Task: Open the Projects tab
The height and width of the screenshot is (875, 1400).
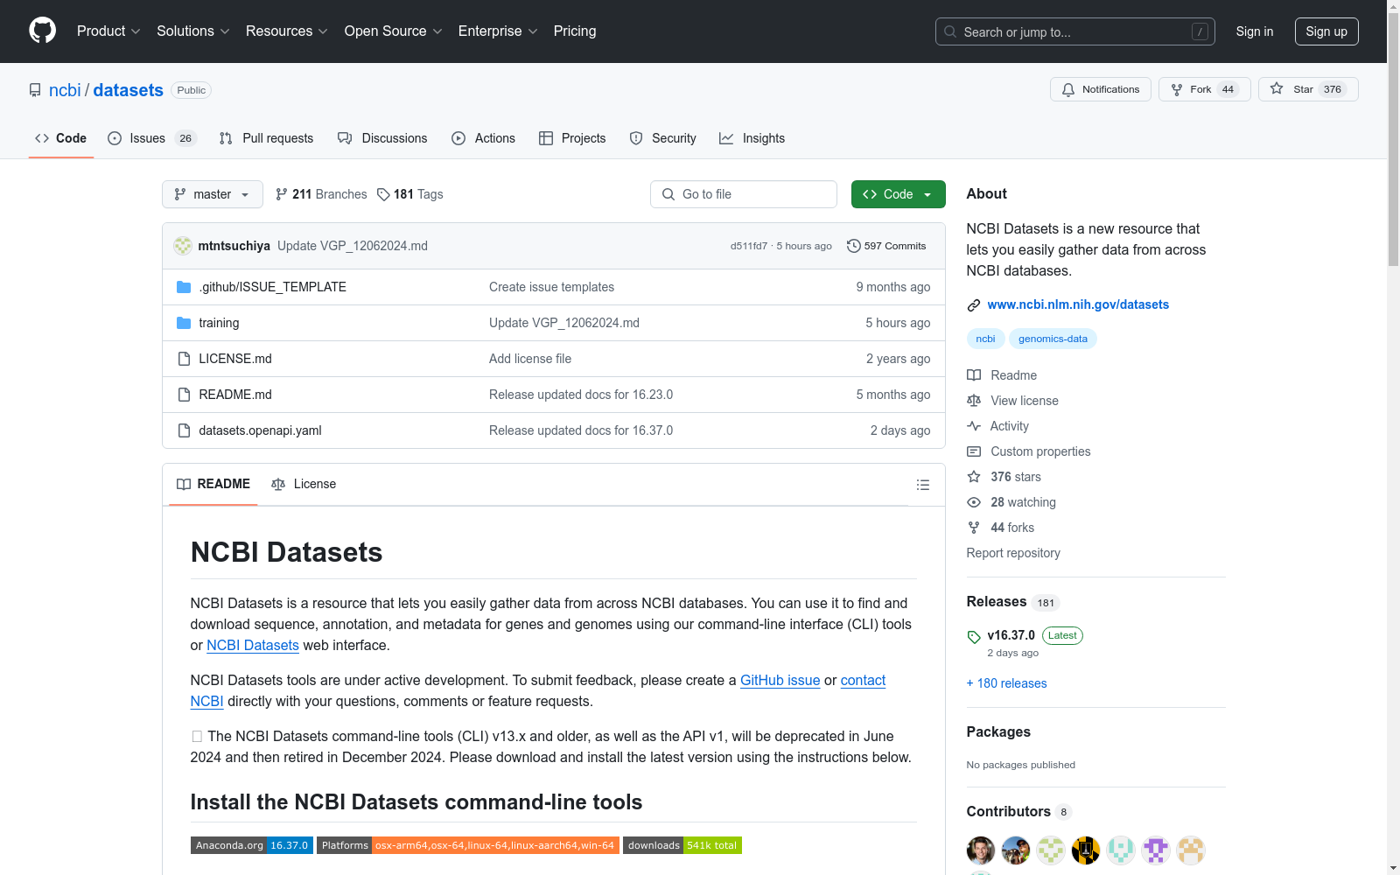Action: point(572,138)
